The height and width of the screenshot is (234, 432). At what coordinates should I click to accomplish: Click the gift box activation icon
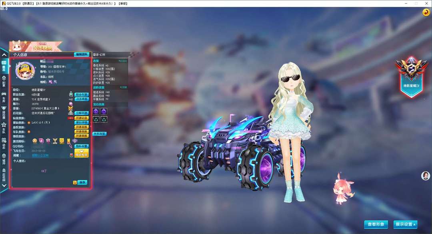48,141
